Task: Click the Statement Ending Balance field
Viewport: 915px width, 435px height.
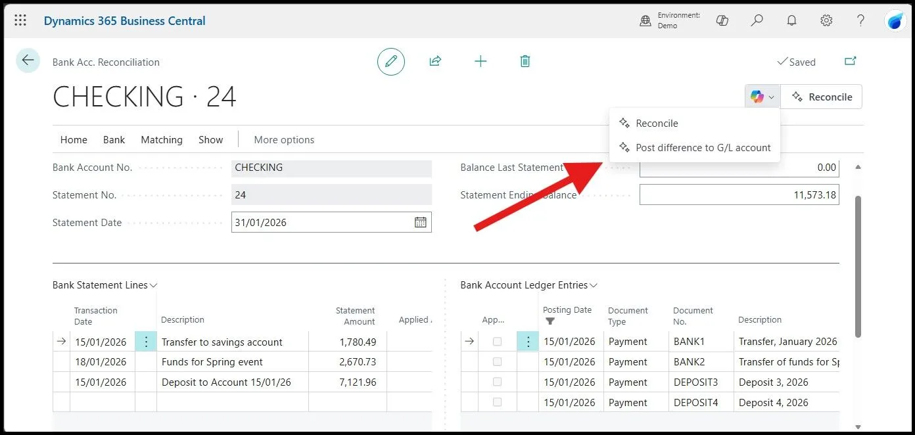Action: coord(739,195)
